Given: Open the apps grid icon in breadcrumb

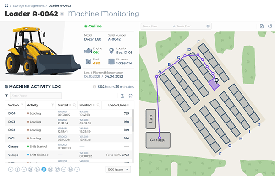Looking at the screenshot, I should point(7,6).
